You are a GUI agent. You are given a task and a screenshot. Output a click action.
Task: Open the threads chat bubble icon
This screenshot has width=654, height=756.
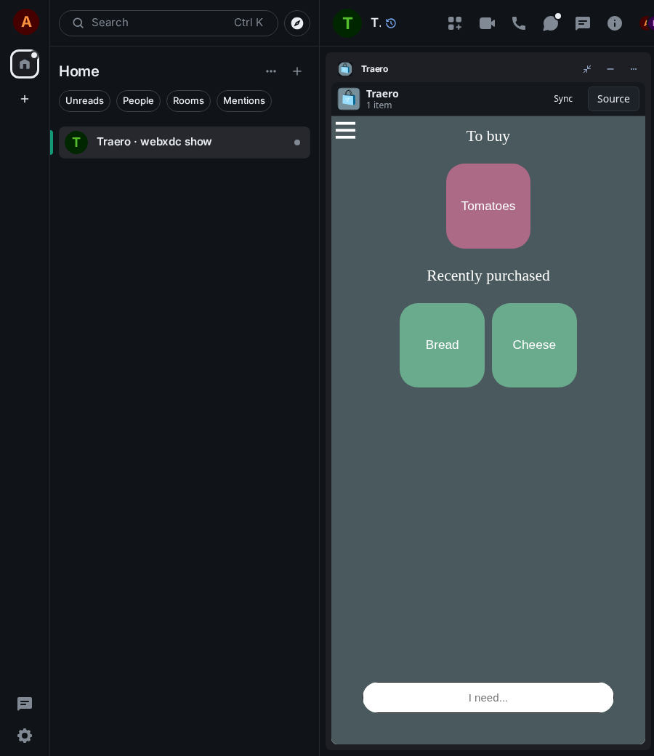551,23
